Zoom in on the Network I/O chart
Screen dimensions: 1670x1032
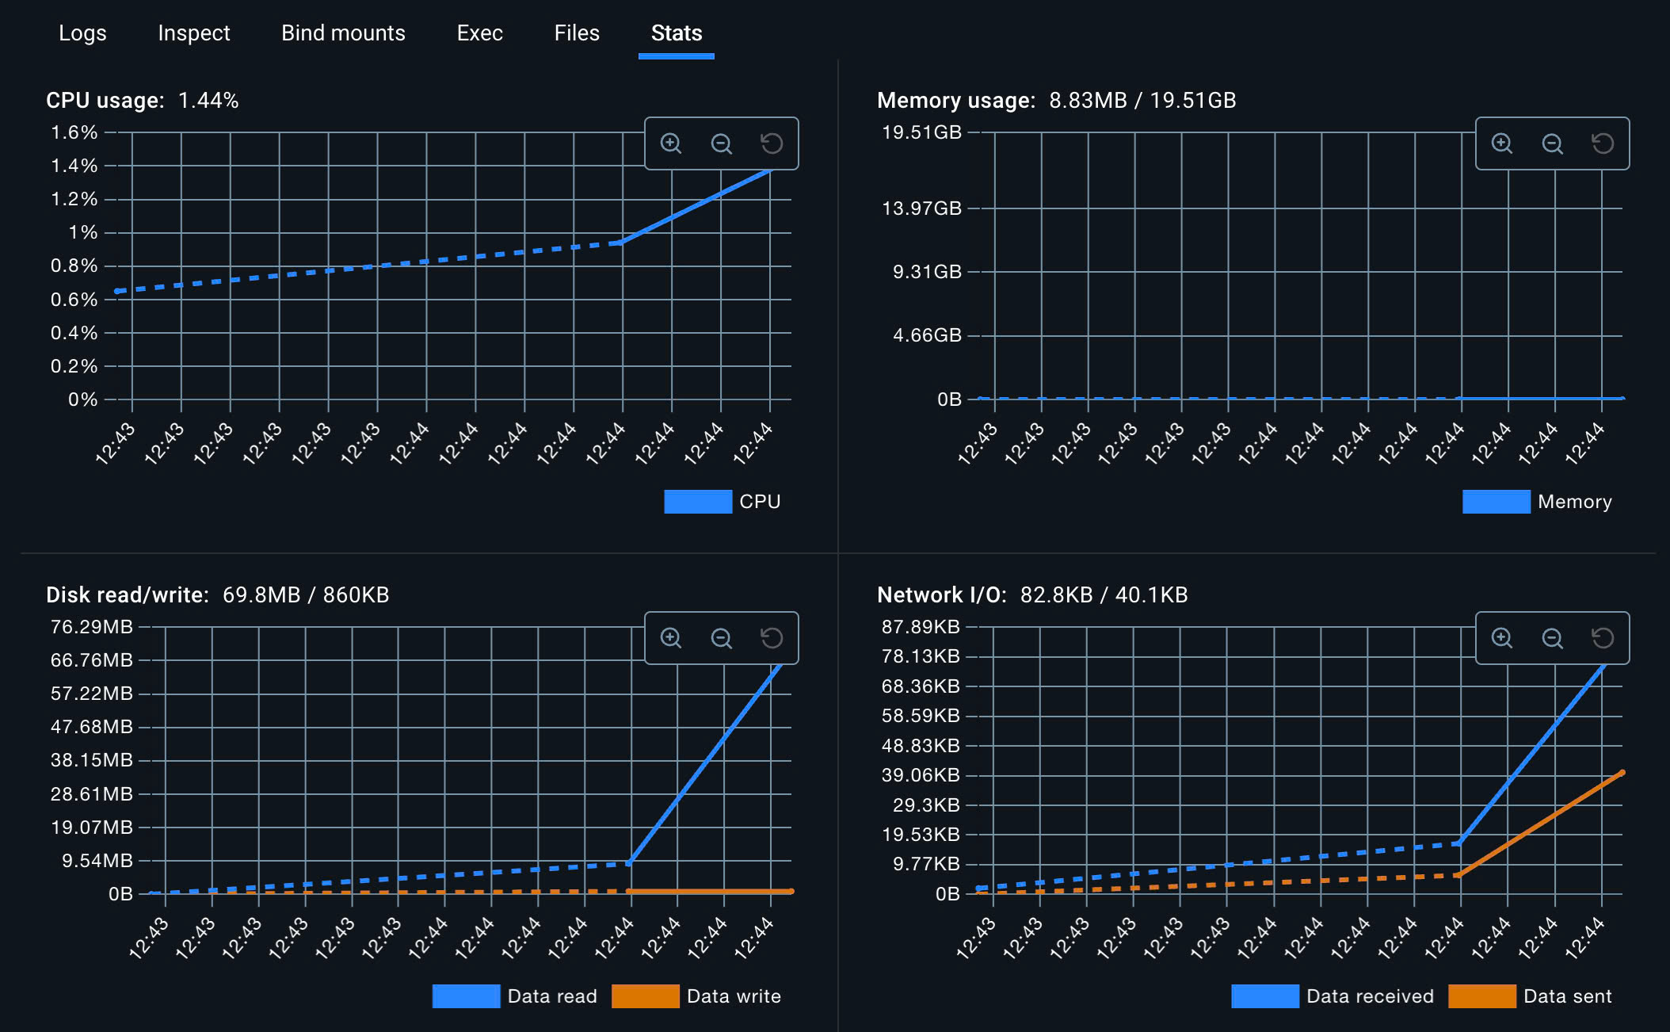(1502, 638)
